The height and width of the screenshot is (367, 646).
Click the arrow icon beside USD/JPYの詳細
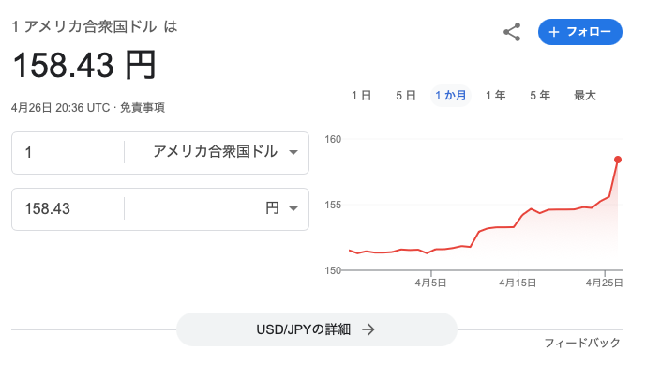click(368, 329)
